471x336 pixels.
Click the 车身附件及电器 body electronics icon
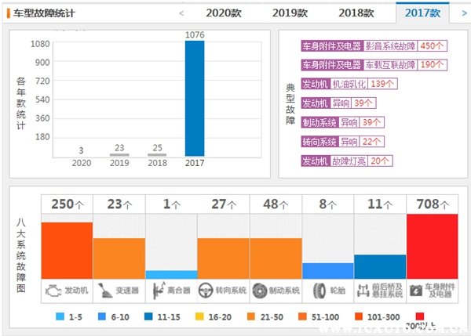coord(416,290)
